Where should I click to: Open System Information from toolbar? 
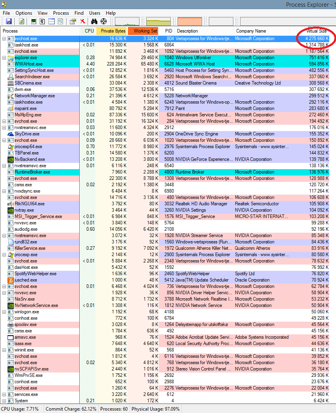[x=34, y=21]
